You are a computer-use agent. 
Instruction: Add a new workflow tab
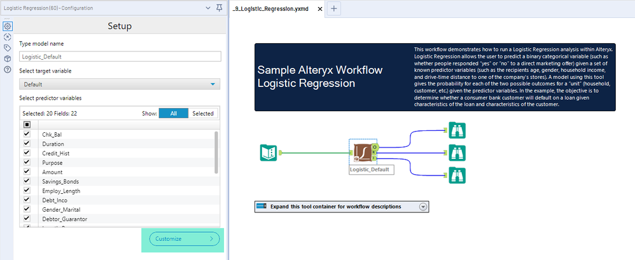click(x=333, y=8)
